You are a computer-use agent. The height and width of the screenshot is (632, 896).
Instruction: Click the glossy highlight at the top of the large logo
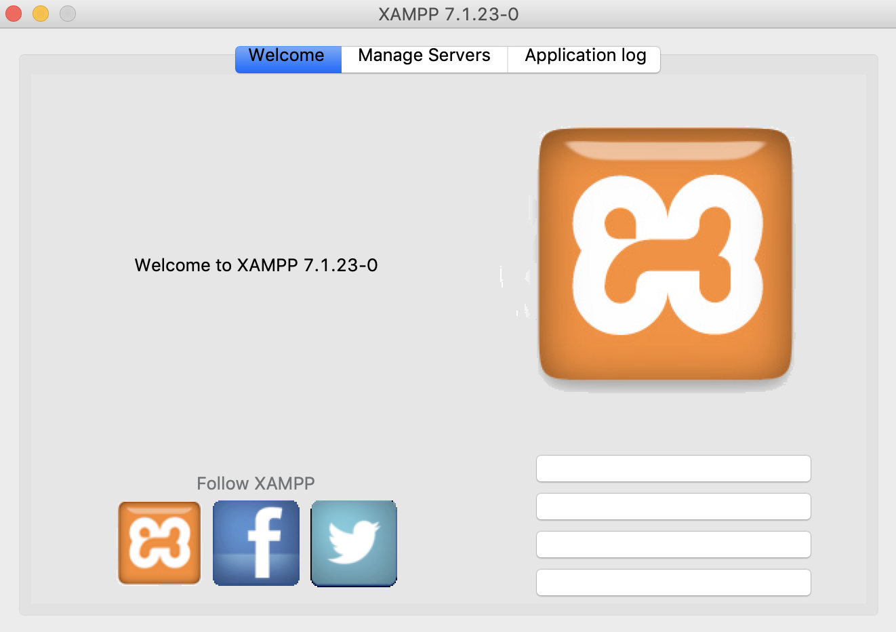pyautogui.click(x=666, y=150)
